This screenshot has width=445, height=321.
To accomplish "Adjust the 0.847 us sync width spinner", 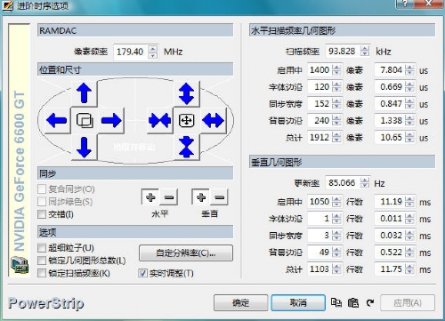I will [x=409, y=104].
